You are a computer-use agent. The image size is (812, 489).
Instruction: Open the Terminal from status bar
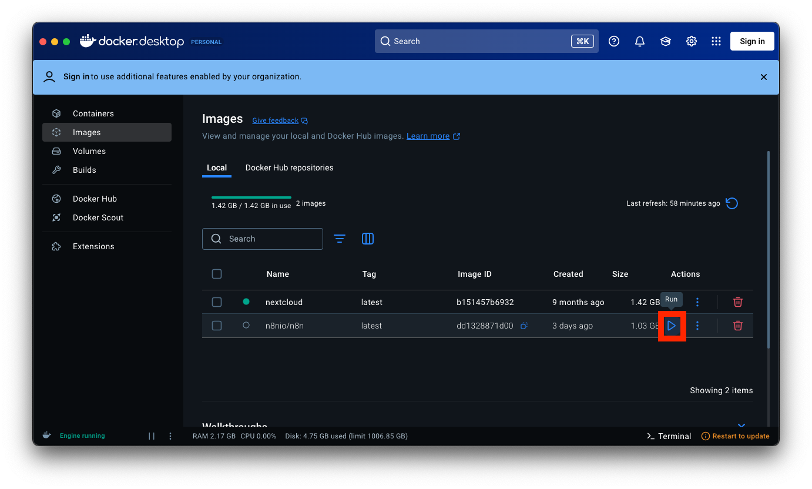(669, 436)
